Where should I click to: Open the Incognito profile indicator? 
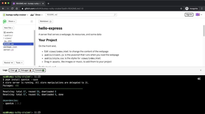click(191, 8)
